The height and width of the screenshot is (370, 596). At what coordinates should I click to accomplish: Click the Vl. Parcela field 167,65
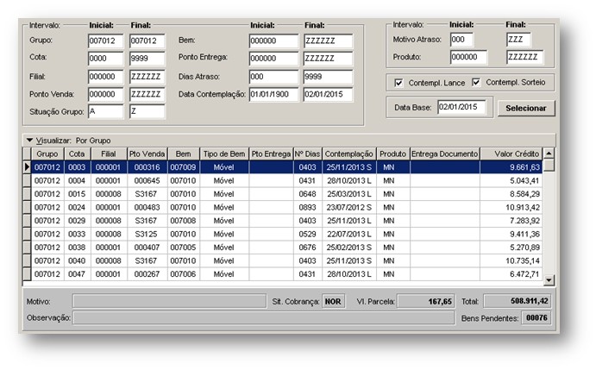coord(426,301)
